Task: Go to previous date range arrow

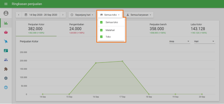Action: pyautogui.click(x=19, y=15)
